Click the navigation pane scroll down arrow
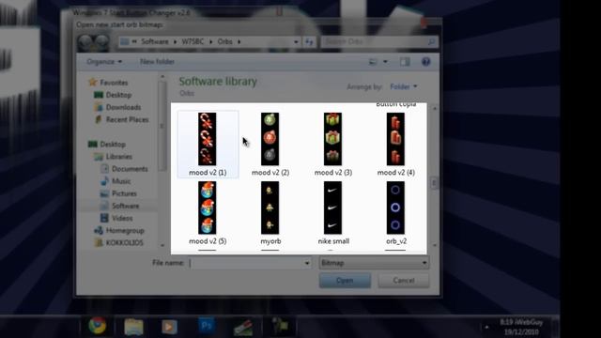This screenshot has height=338, width=601. pos(162,245)
